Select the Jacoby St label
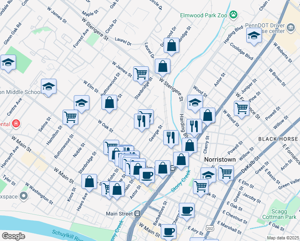The image size is (300, 241). (252, 198)
